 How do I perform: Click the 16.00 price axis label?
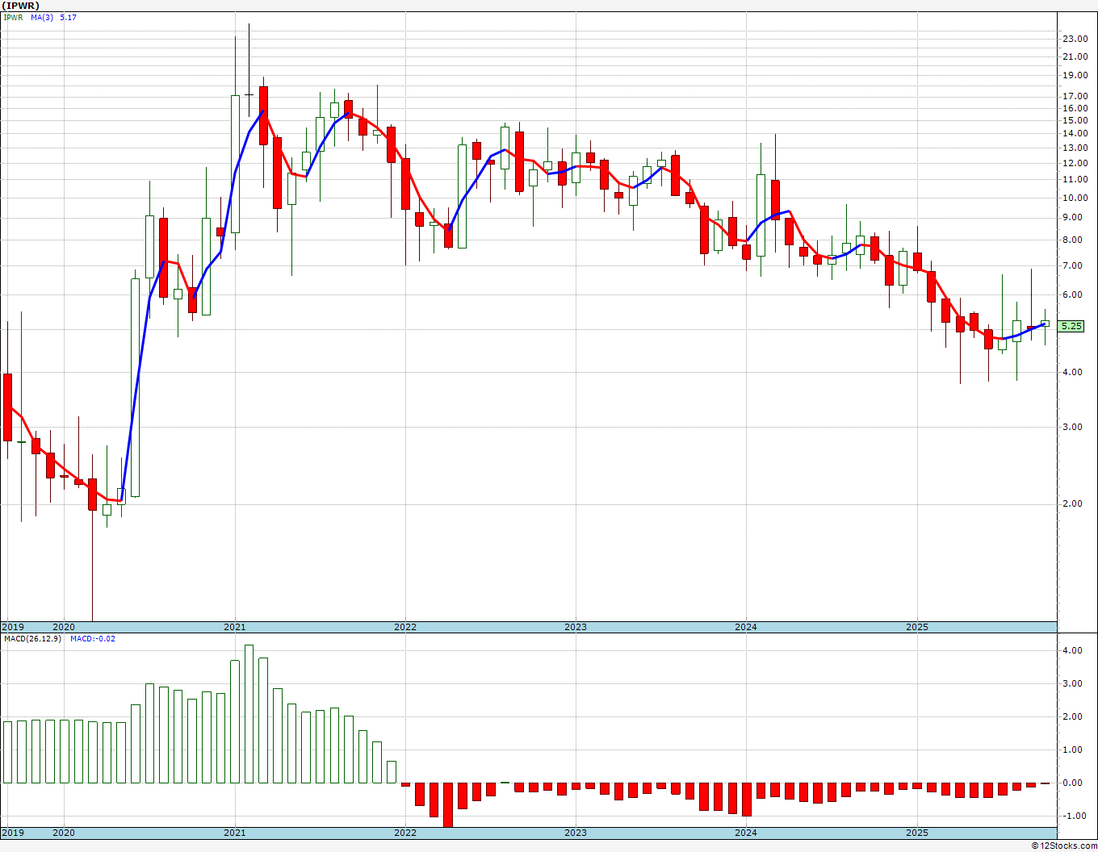tap(1075, 109)
